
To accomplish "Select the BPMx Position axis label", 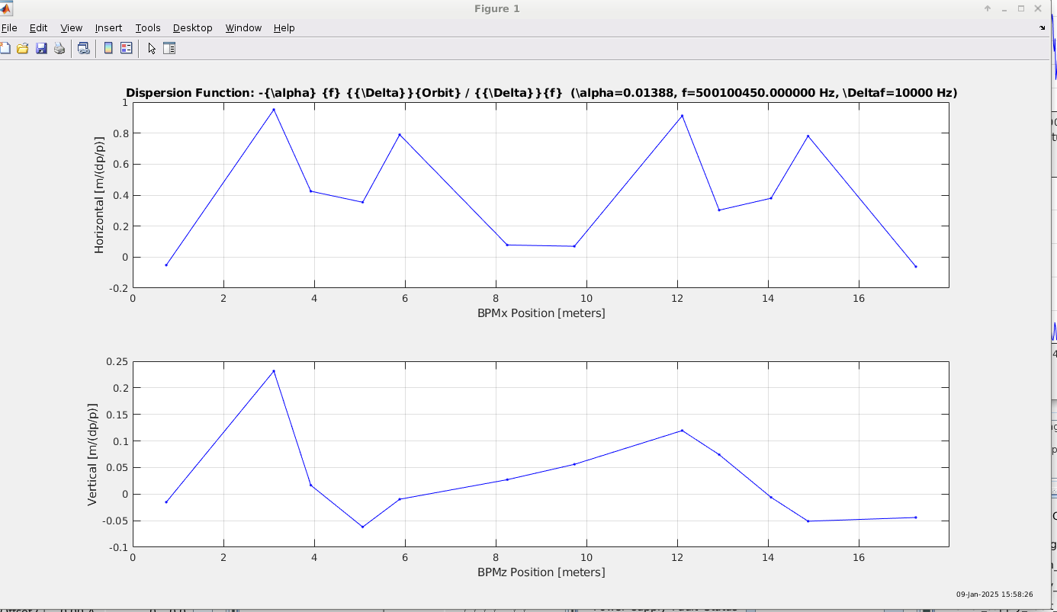I will (x=541, y=313).
